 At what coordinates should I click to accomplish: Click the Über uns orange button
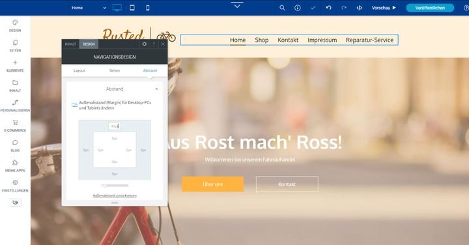(212, 184)
